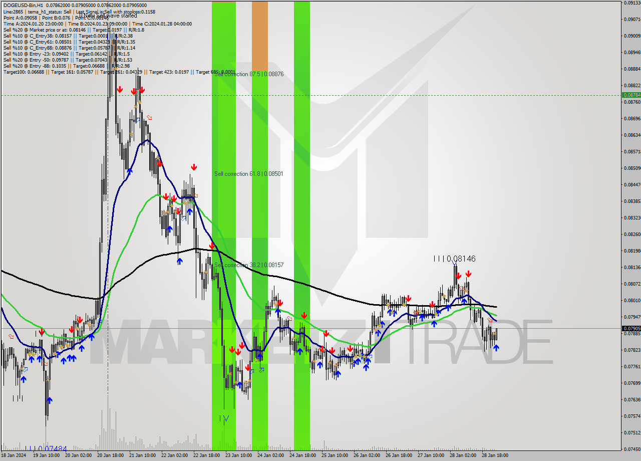Screen dimensions: 641x461
Task: Click the '26 Jan 18:00' time label
Action: tap(399, 455)
